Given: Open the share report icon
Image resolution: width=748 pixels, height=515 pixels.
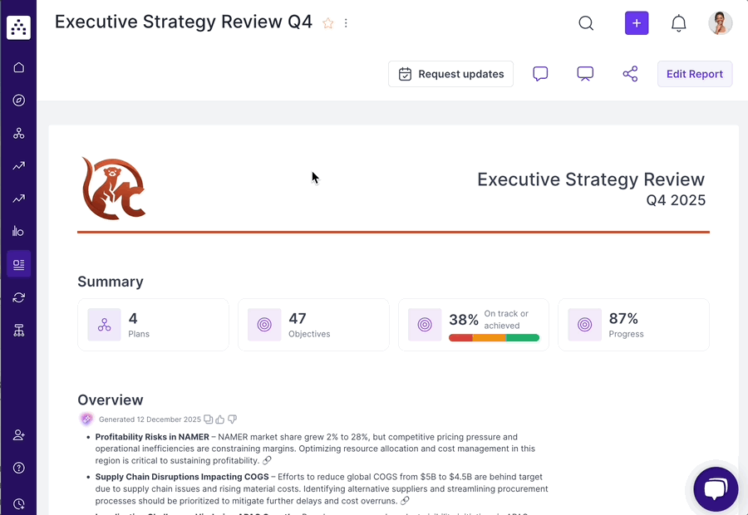Looking at the screenshot, I should 630,74.
